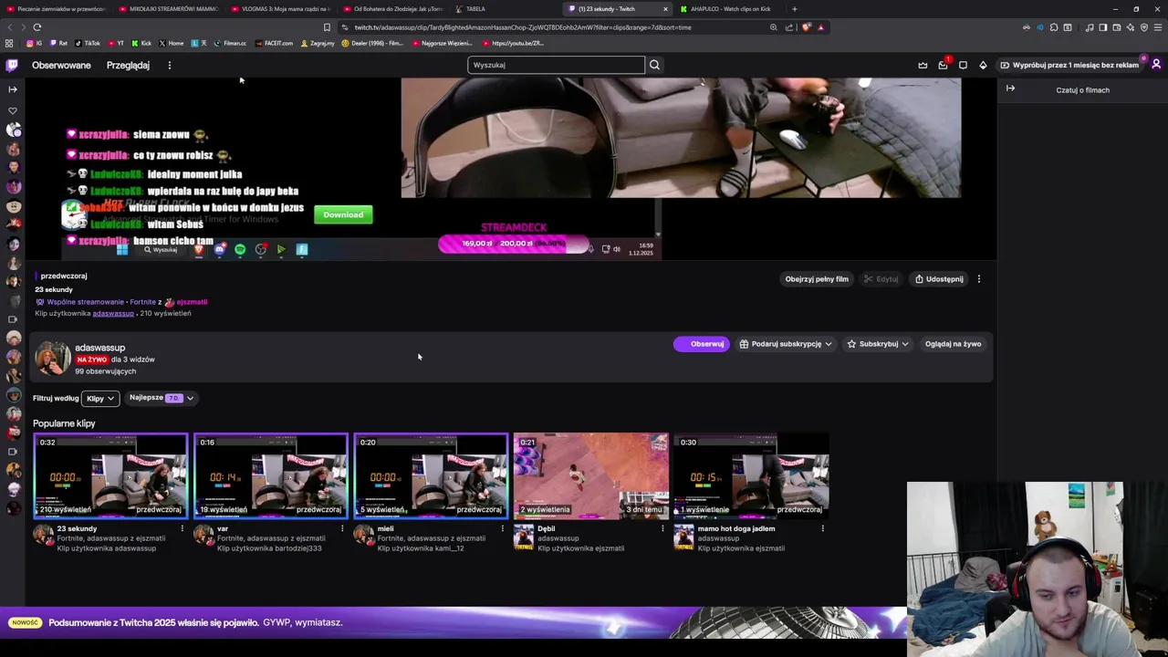Open options for 23 sekundy clip

point(182,528)
